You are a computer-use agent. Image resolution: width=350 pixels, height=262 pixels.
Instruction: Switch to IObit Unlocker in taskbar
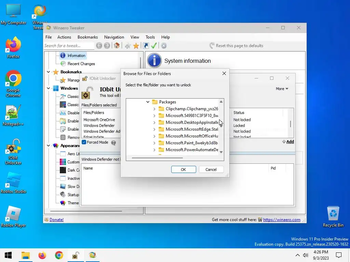[76, 255]
